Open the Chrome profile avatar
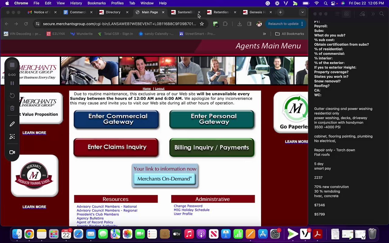389x243 pixels. (259, 24)
